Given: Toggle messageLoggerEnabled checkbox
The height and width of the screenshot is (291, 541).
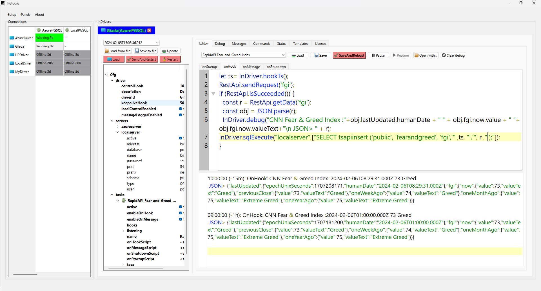Looking at the screenshot, I should (181, 115).
